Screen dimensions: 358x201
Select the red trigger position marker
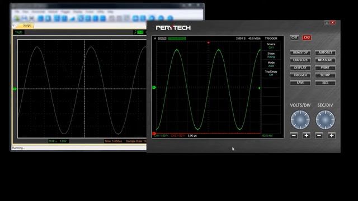(x=208, y=42)
